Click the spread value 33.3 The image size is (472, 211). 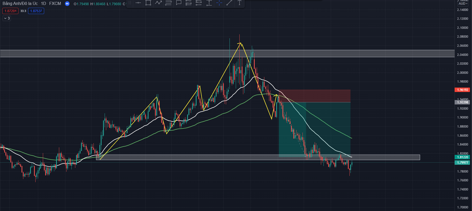click(23, 11)
